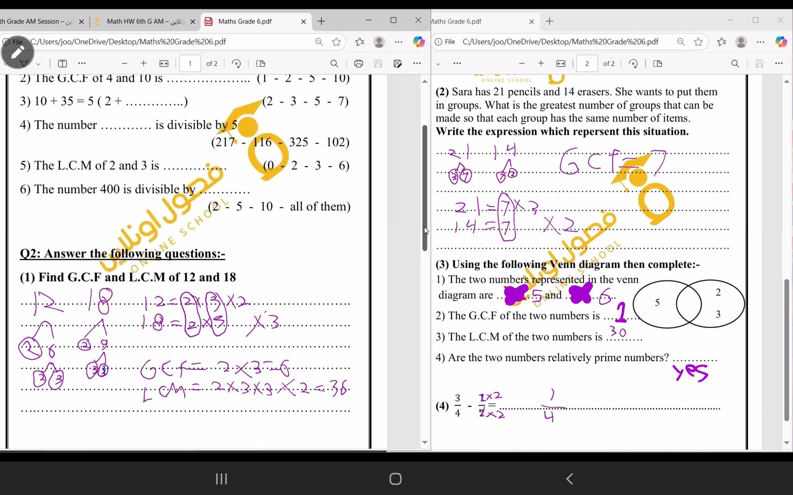Click the page number field showing 2
This screenshot has width=793, height=495.
coord(587,63)
